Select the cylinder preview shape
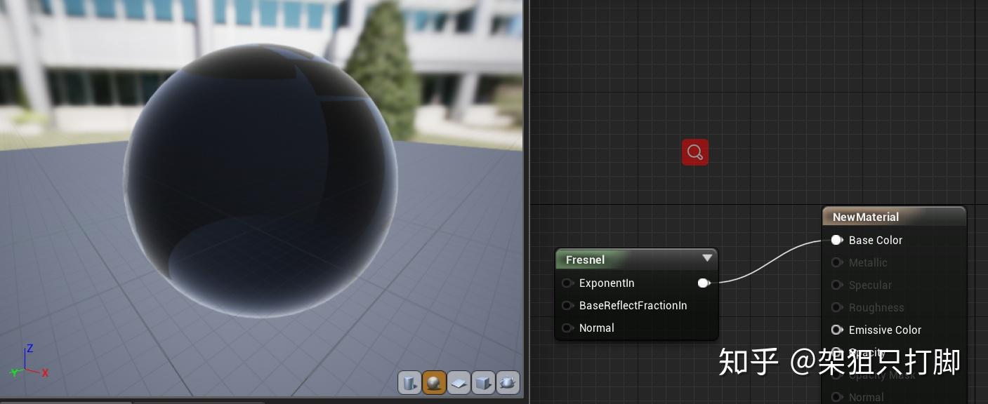 point(409,382)
